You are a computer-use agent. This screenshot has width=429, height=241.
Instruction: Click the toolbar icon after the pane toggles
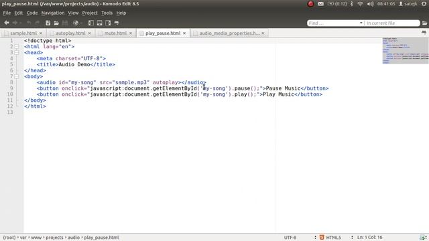click(x=117, y=23)
